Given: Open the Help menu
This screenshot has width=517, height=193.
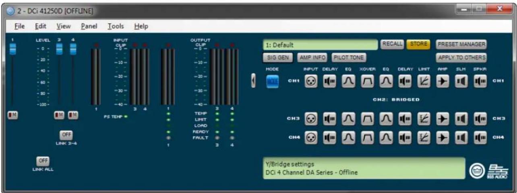Looking at the screenshot, I should 141,26.
